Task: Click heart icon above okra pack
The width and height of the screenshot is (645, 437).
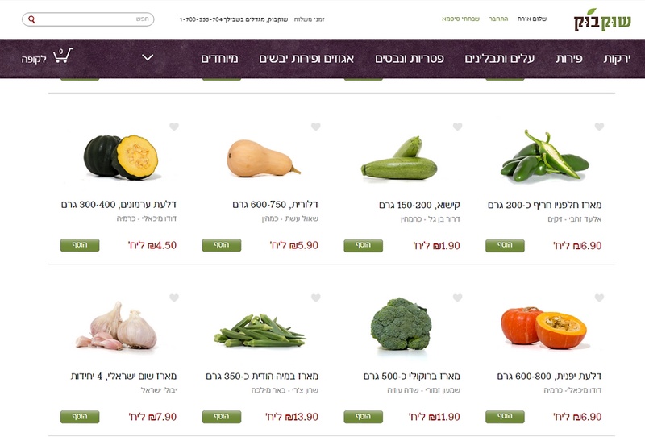Action: click(315, 298)
